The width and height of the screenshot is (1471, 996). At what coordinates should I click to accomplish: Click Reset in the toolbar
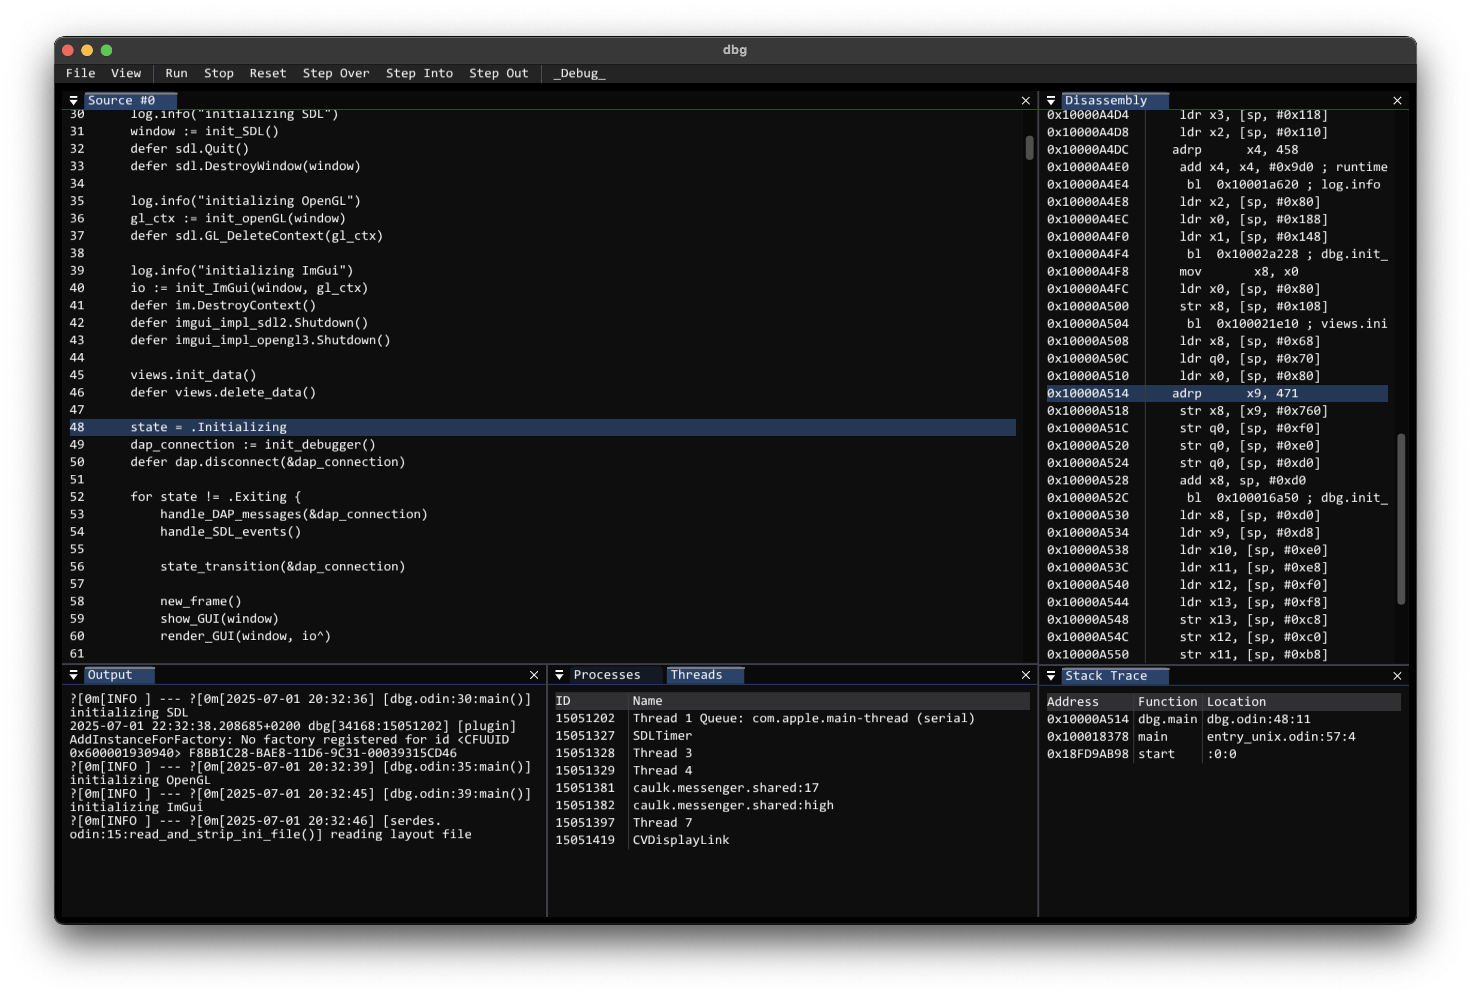click(x=268, y=73)
